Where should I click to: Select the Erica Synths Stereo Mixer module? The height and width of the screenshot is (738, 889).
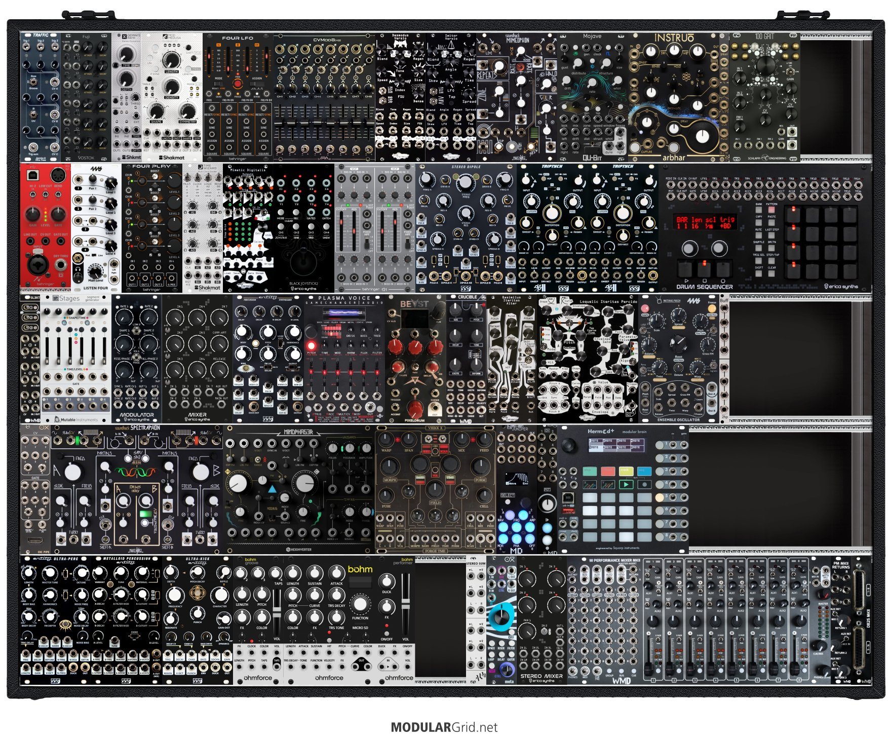[542, 620]
